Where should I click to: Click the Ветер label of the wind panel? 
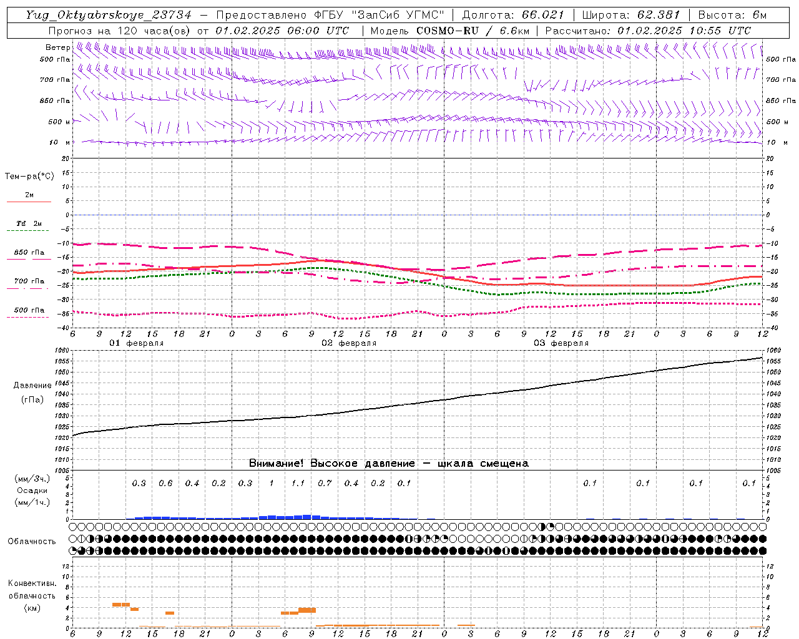(x=58, y=47)
